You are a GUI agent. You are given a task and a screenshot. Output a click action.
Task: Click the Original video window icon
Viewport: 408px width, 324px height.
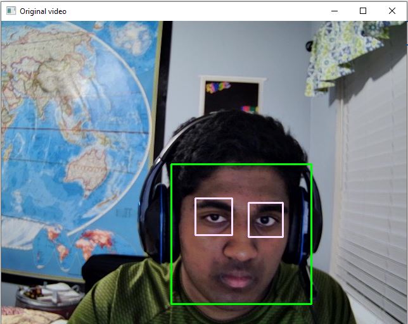tap(11, 11)
